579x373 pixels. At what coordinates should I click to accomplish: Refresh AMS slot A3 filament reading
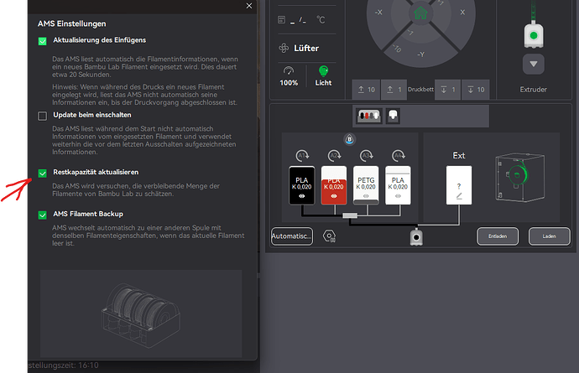367,156
